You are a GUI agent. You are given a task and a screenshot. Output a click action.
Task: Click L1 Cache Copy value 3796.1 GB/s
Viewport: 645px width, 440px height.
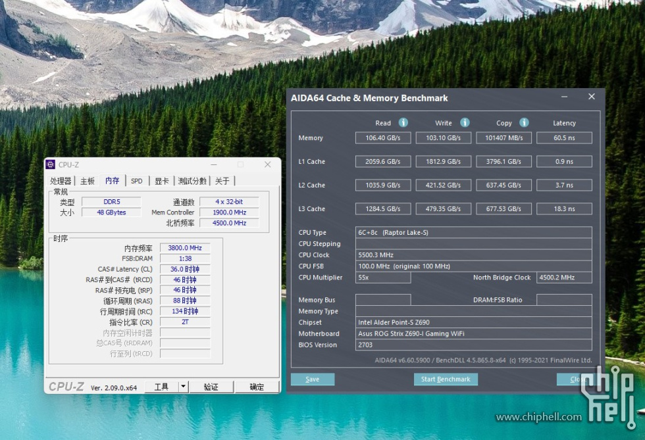pos(504,162)
